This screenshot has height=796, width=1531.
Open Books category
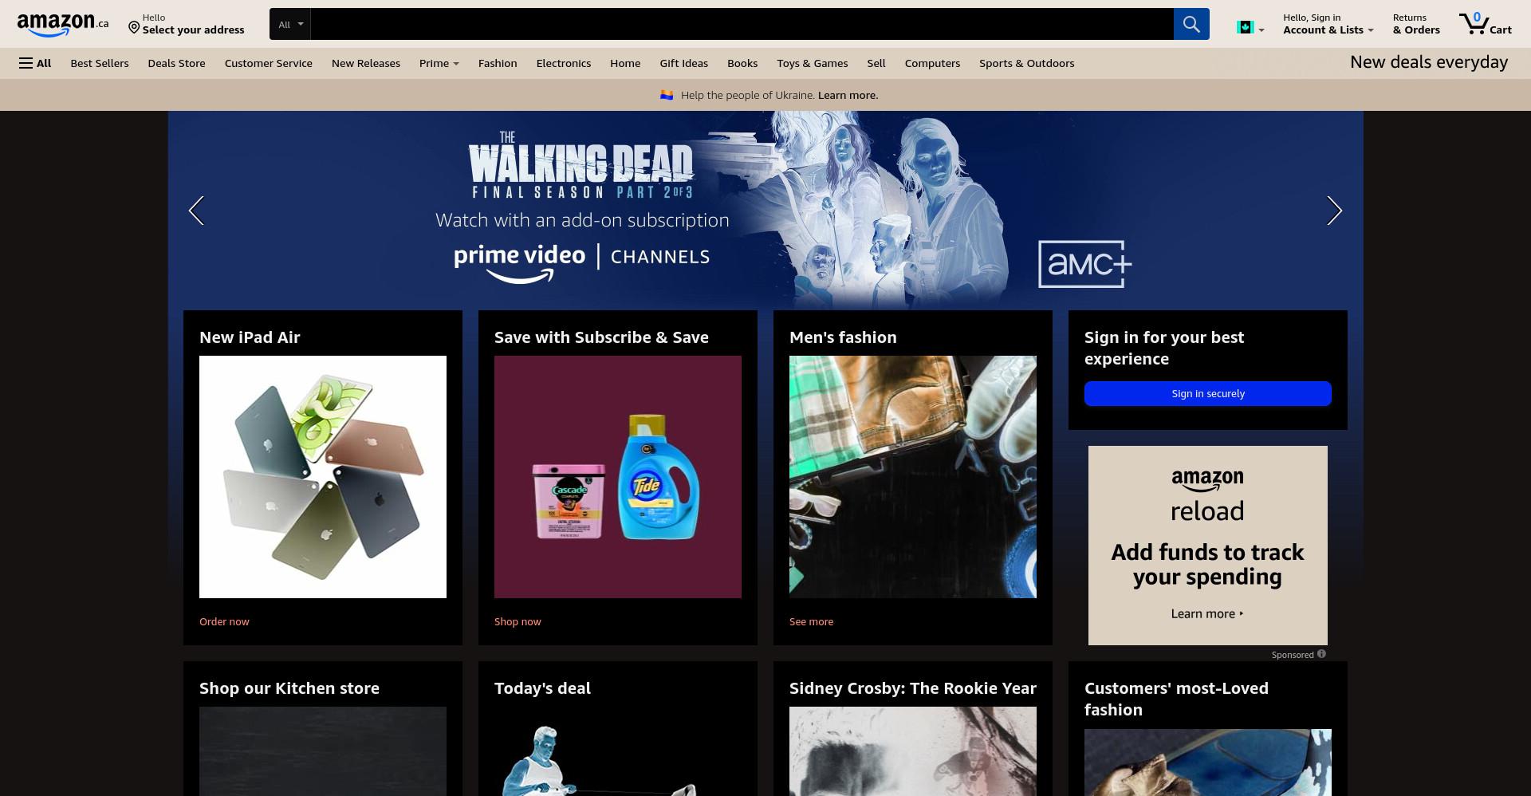tap(742, 63)
